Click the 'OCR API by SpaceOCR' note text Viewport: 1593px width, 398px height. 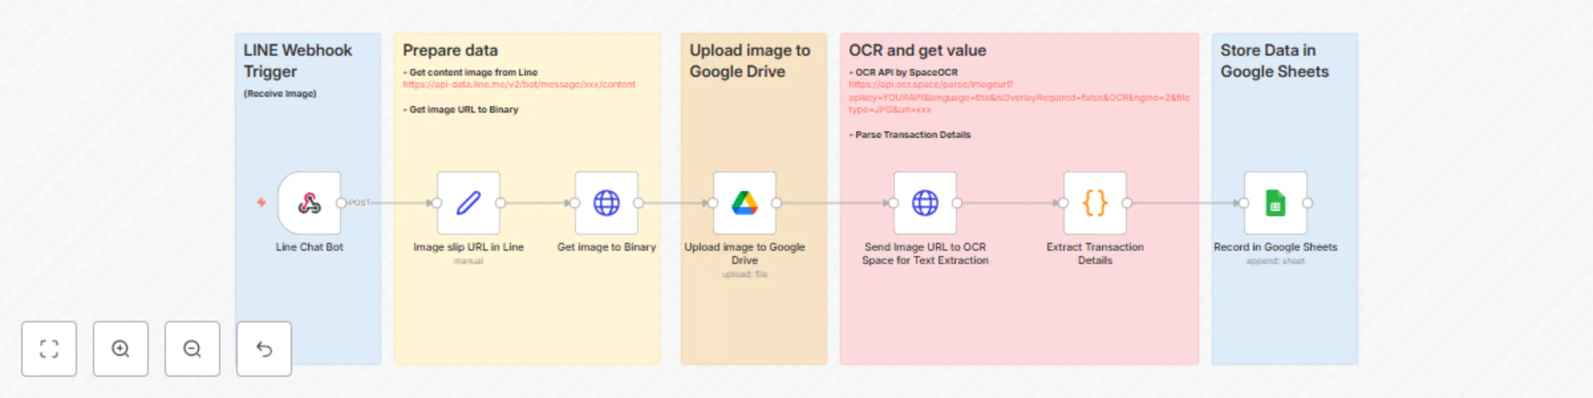pos(906,72)
